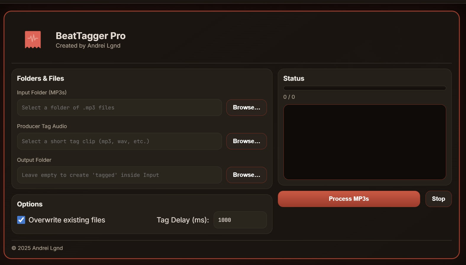
Task: Click the "© 2025 Andrei Lgnd" footer text
Action: (x=37, y=248)
